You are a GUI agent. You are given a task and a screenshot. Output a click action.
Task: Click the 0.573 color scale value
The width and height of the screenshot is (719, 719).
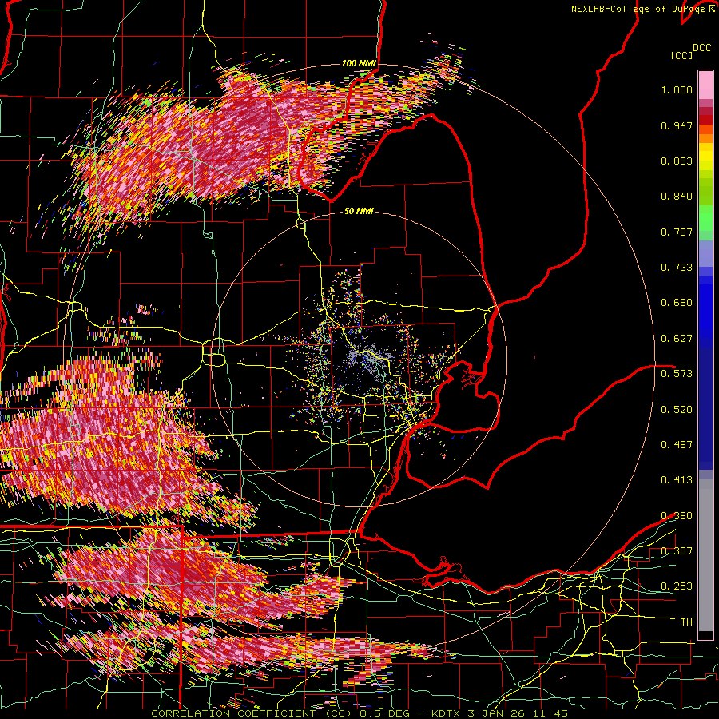(x=677, y=374)
